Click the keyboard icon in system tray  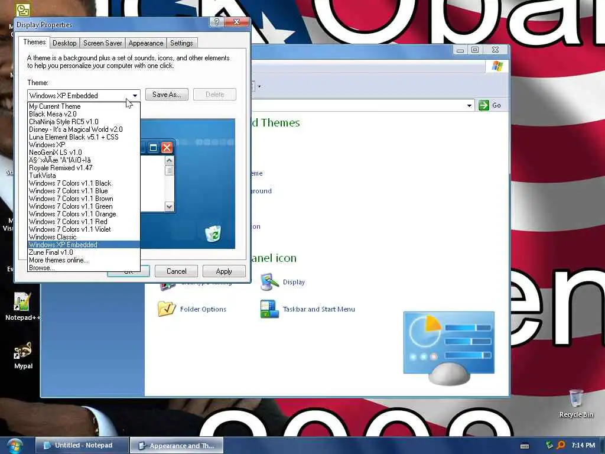(x=525, y=446)
